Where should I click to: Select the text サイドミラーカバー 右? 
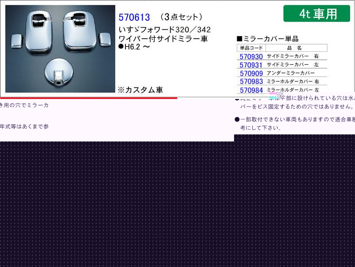click(x=293, y=56)
